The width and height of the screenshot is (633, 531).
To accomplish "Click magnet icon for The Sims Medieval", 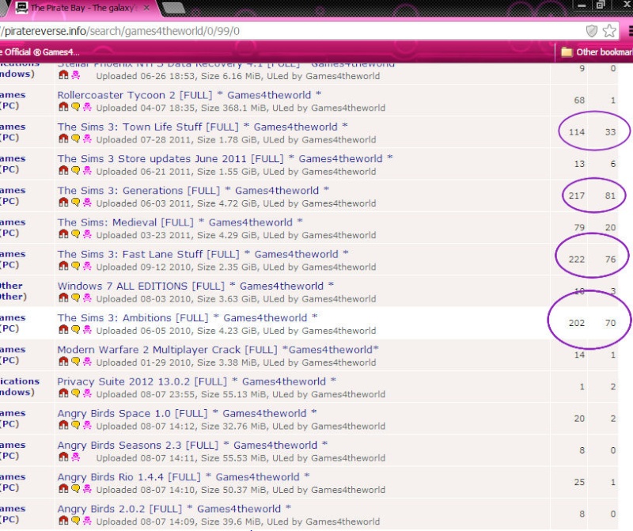I will click(x=63, y=234).
